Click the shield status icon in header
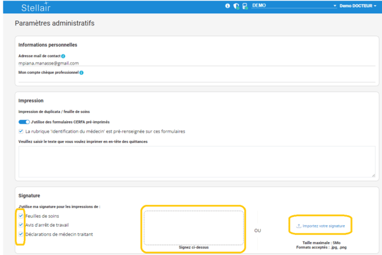Image resolution: width=382 pixels, height=255 pixels. 236,6
